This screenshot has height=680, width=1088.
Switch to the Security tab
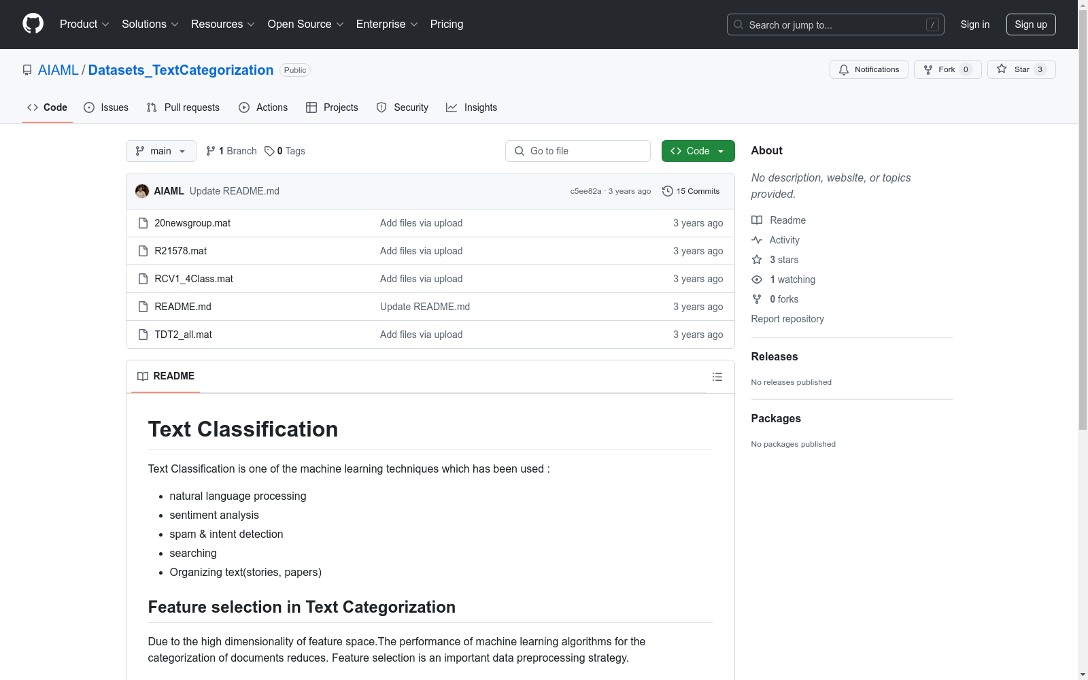tap(403, 107)
